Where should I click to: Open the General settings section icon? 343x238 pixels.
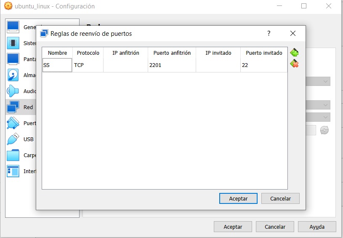[x=13, y=27]
